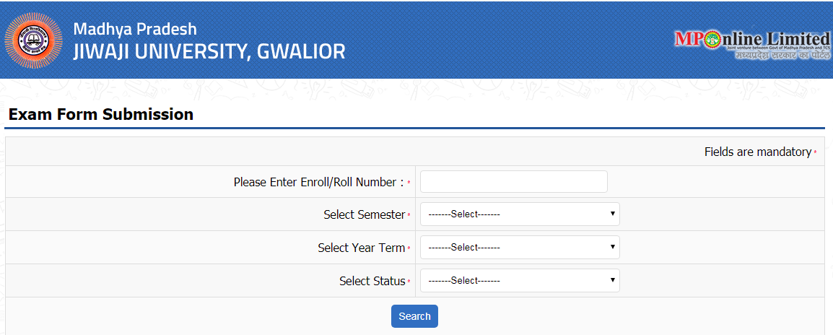Click the Exam Form Submission heading
The image size is (833, 335).
click(101, 114)
